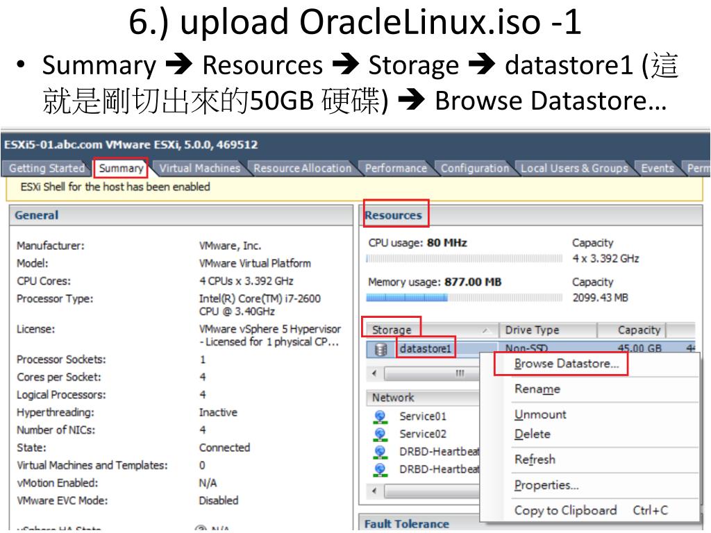The height and width of the screenshot is (533, 711).
Task: Click the network list left scroll arrow
Action: tap(374, 491)
